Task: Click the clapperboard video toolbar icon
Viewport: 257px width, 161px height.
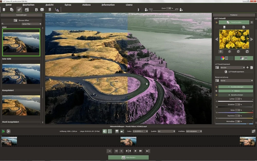Action: [27, 10]
